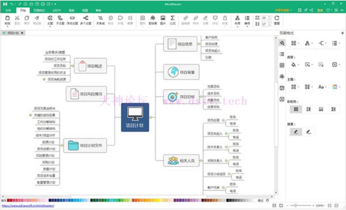
Task: Open the Help (帮助) ribbon tab
Action: tap(98, 10)
